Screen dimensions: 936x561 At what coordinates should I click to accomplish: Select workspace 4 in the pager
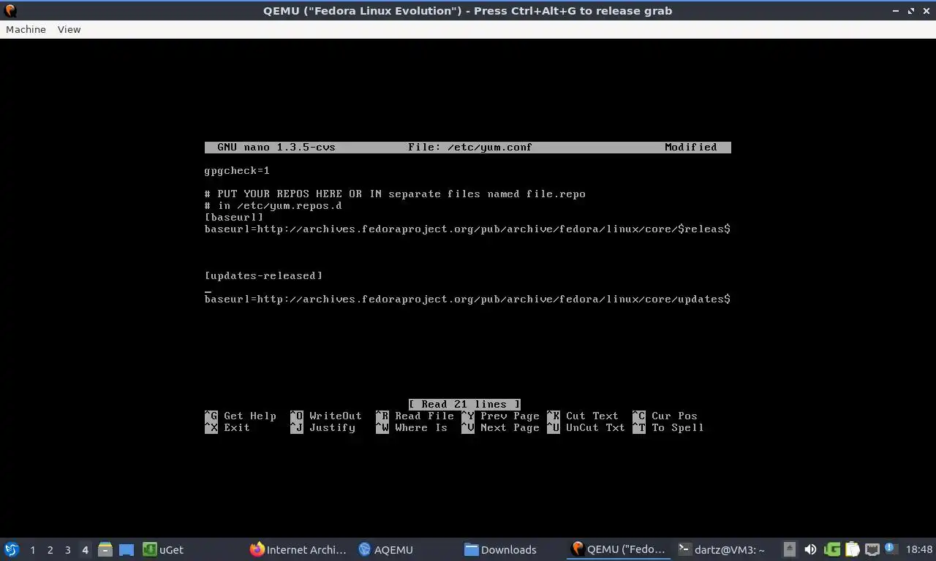(85, 549)
